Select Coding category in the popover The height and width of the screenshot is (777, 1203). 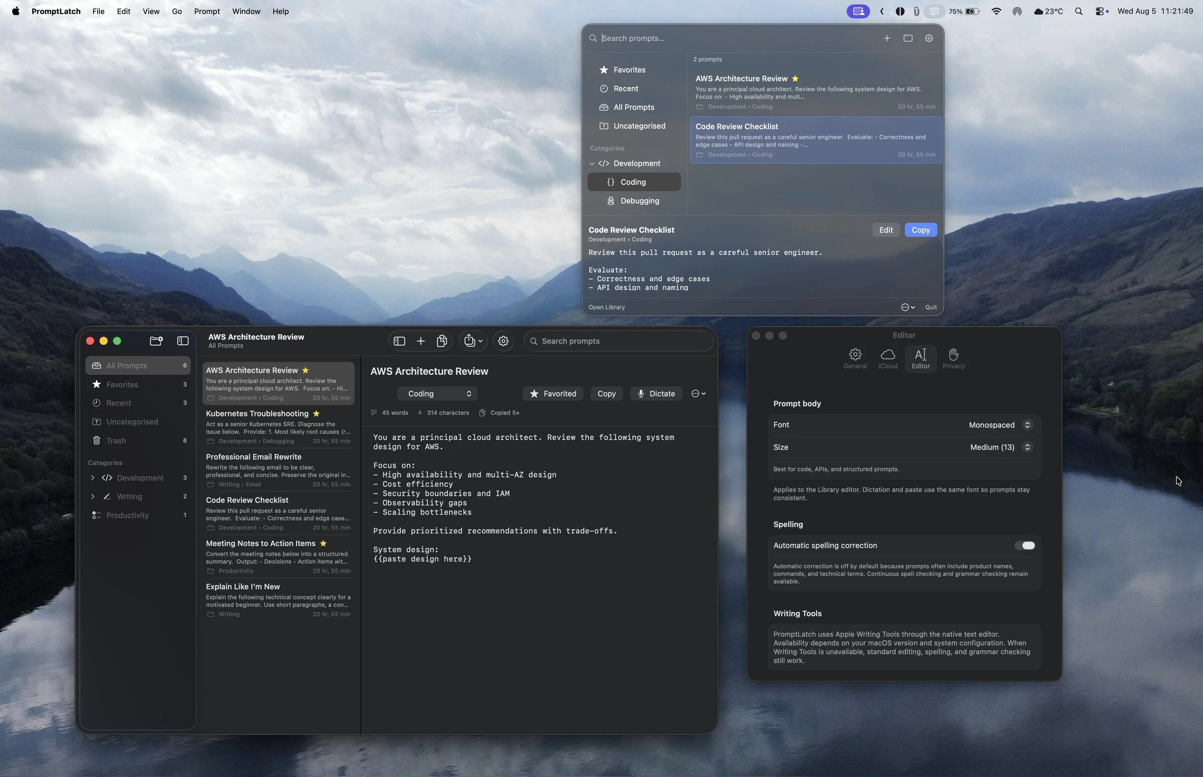[634, 182]
